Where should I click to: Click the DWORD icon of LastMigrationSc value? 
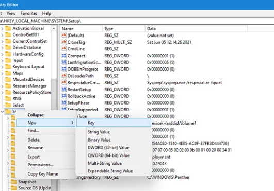(64, 62)
